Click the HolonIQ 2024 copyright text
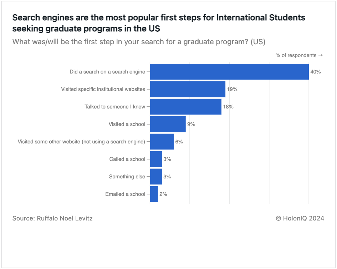The height and width of the screenshot is (269, 337). click(x=300, y=218)
